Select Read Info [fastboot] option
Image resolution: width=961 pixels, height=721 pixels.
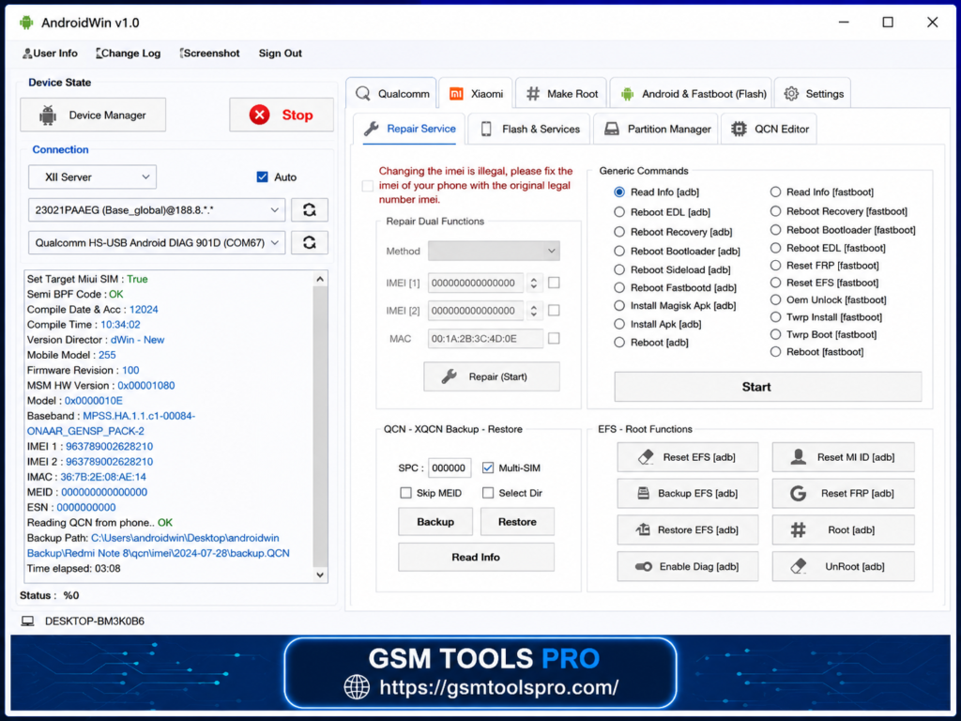[775, 192]
